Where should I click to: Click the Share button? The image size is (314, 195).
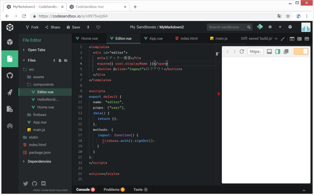pyautogui.click(x=52, y=27)
